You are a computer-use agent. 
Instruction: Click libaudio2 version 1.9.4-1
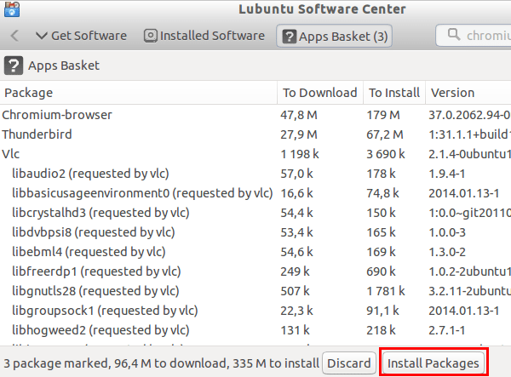point(447,174)
